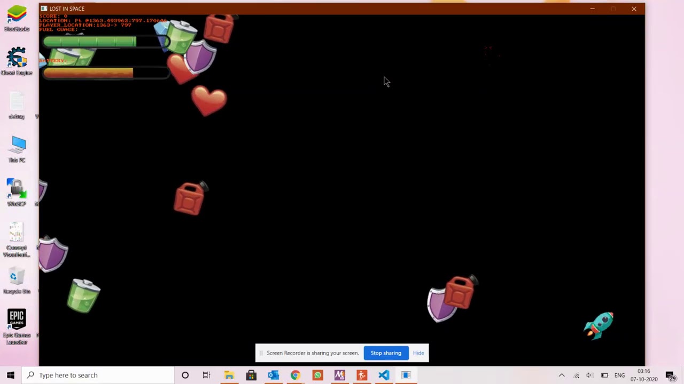Screen dimensions: 684x384
Task: Open Visual Studio Code from the taskbar
Action: (x=384, y=375)
